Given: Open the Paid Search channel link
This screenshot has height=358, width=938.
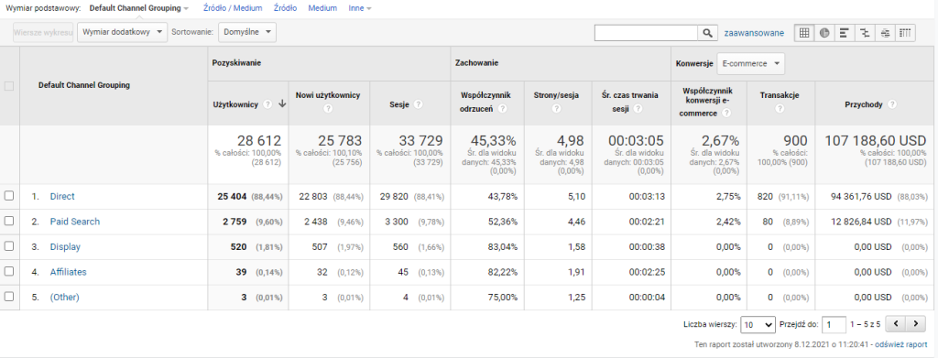Looking at the screenshot, I should (75, 222).
